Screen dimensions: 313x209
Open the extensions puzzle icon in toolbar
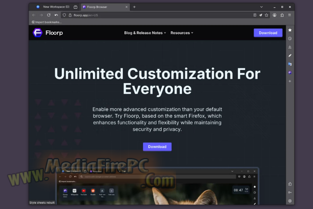click(282, 15)
